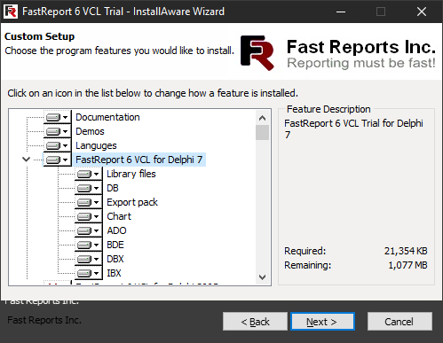Open install options icon for IBX
Screen dimensions: 443x343
(89, 273)
